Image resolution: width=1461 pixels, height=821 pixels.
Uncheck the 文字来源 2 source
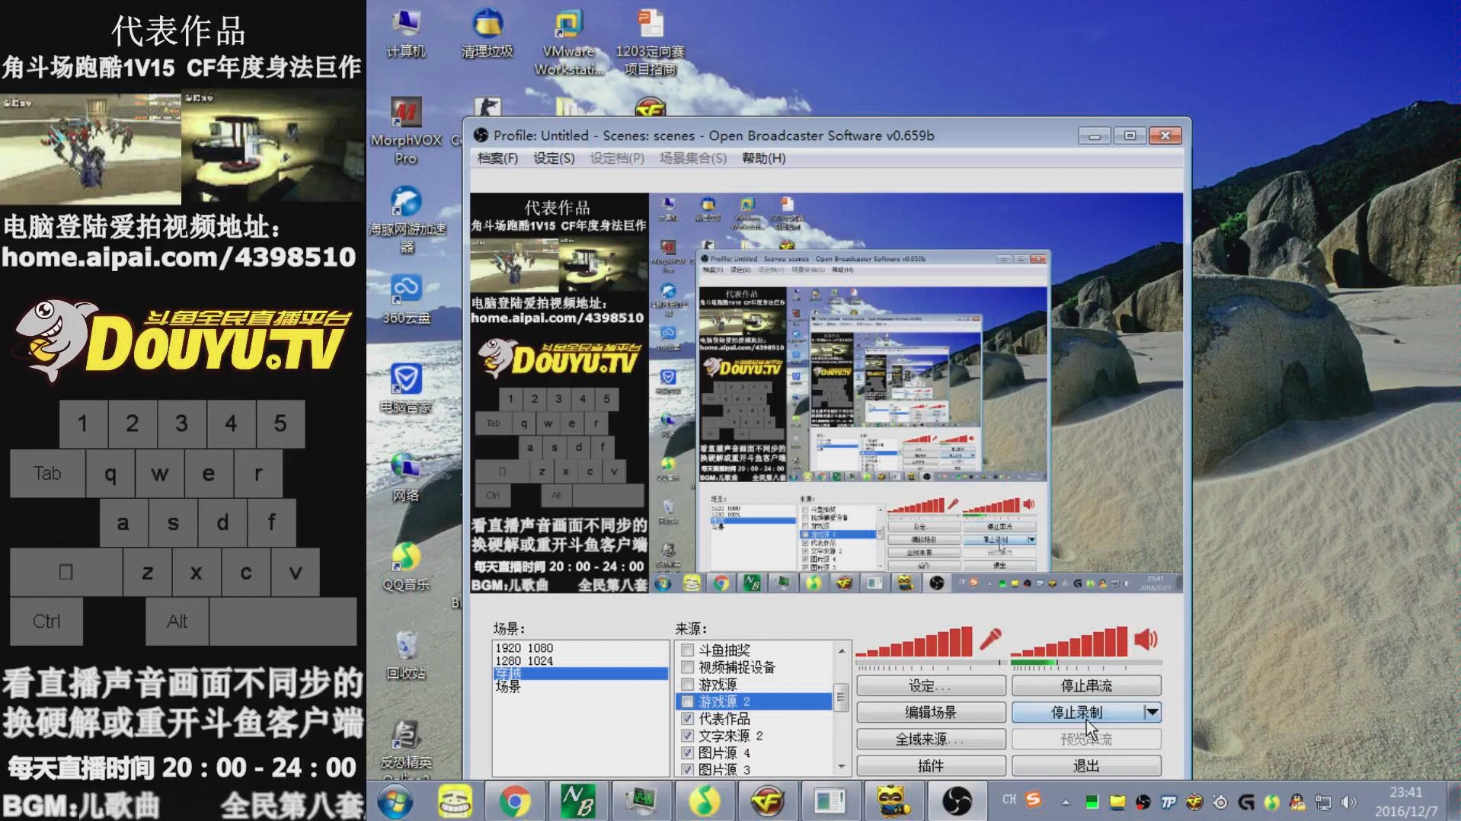point(687,736)
